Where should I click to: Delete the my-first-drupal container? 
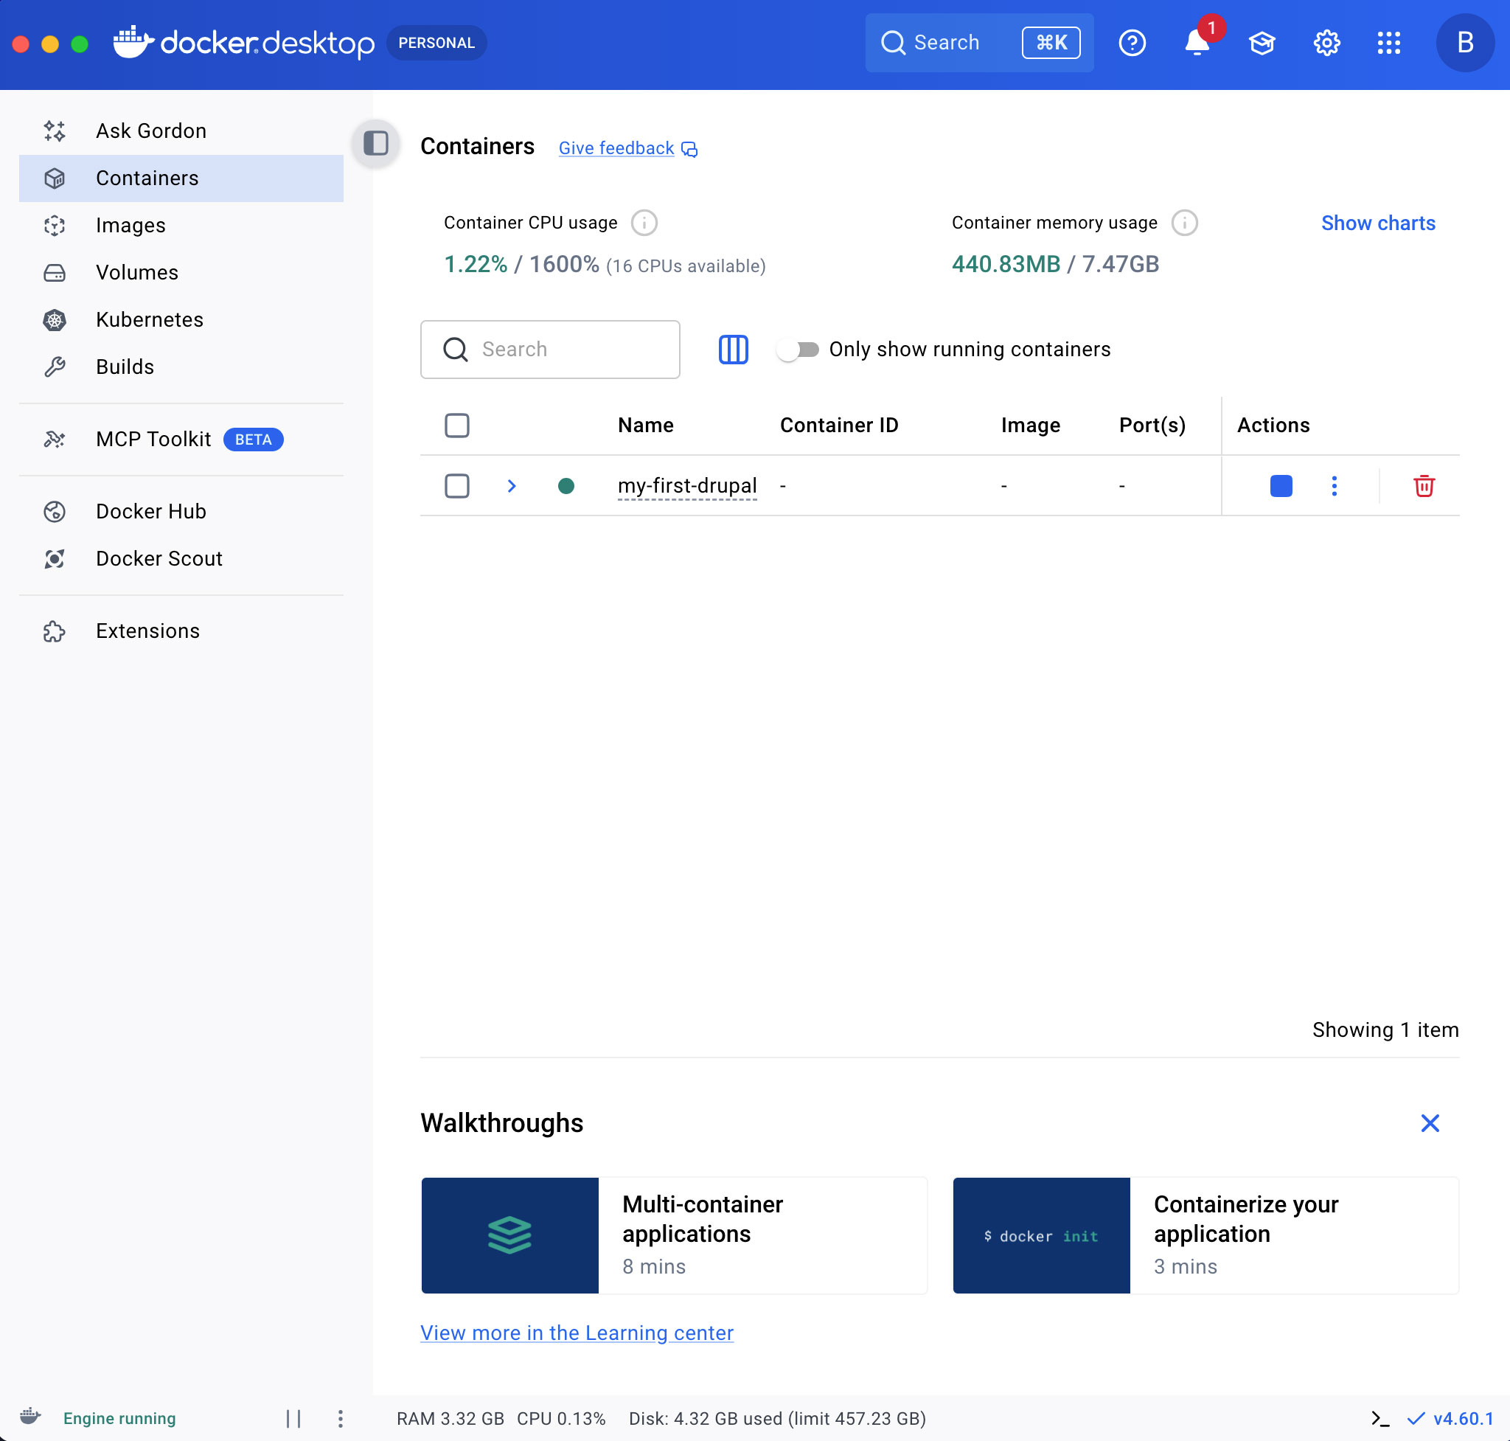(x=1423, y=485)
